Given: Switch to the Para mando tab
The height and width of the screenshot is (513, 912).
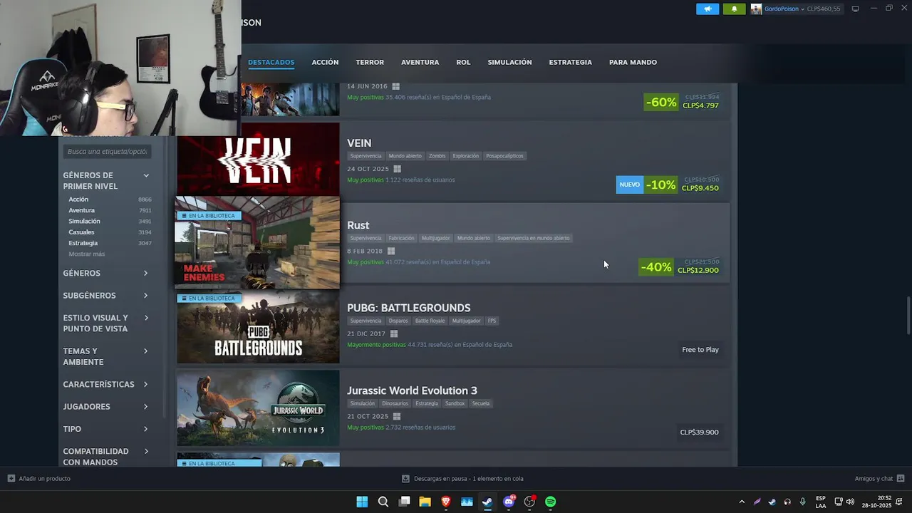Looking at the screenshot, I should [x=633, y=62].
